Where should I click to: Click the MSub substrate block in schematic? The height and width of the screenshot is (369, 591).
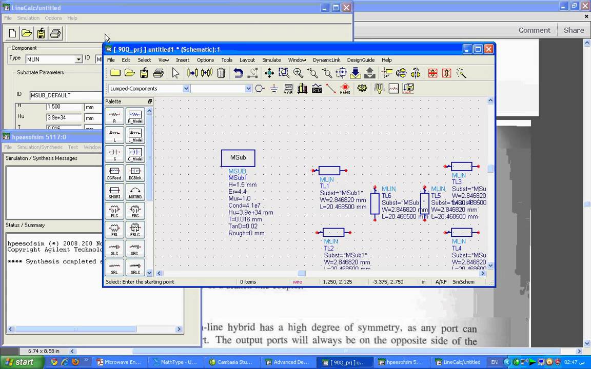tap(238, 158)
